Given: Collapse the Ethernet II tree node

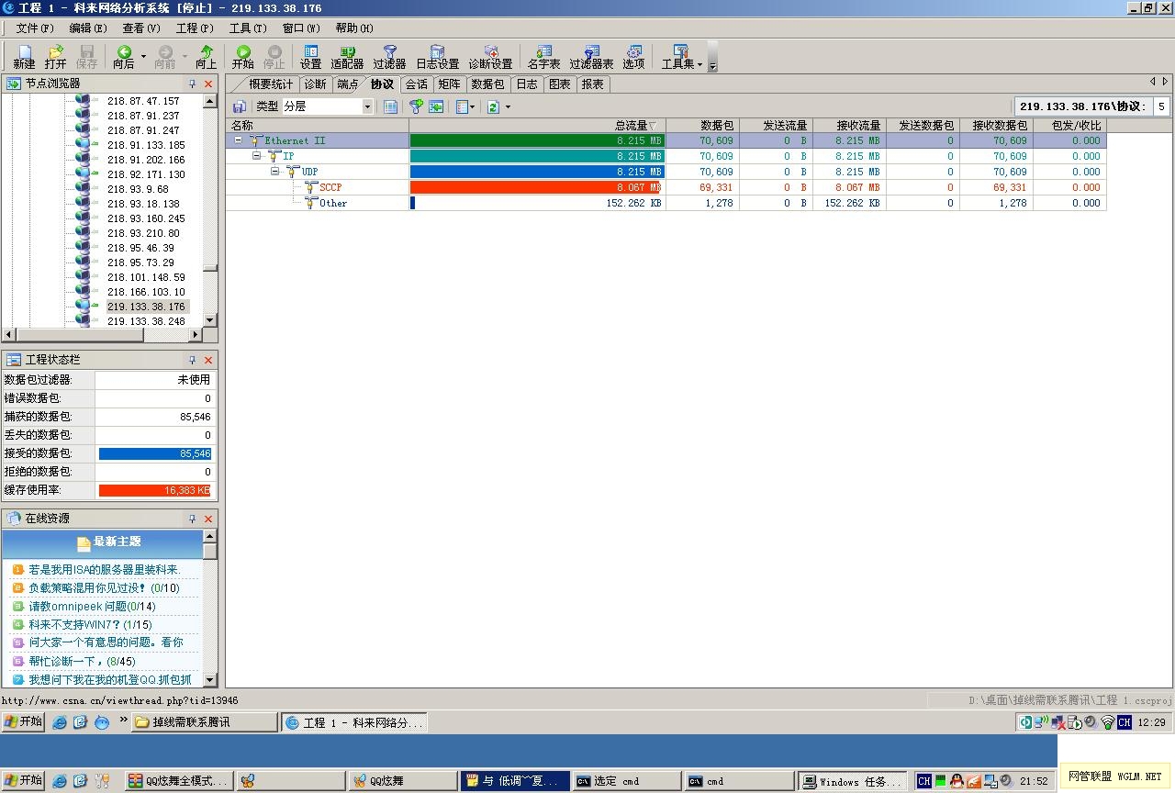Looking at the screenshot, I should point(239,140).
